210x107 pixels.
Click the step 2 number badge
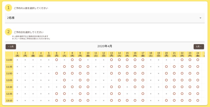click(x=8, y=32)
